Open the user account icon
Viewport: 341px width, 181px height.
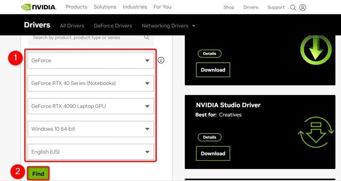click(303, 7)
